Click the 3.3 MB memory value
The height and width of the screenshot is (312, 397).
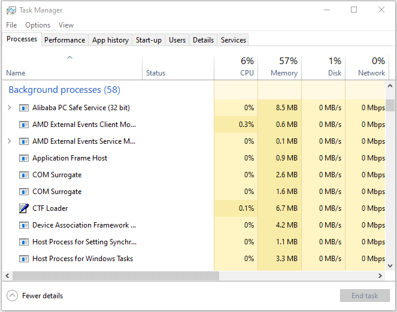pos(287,259)
